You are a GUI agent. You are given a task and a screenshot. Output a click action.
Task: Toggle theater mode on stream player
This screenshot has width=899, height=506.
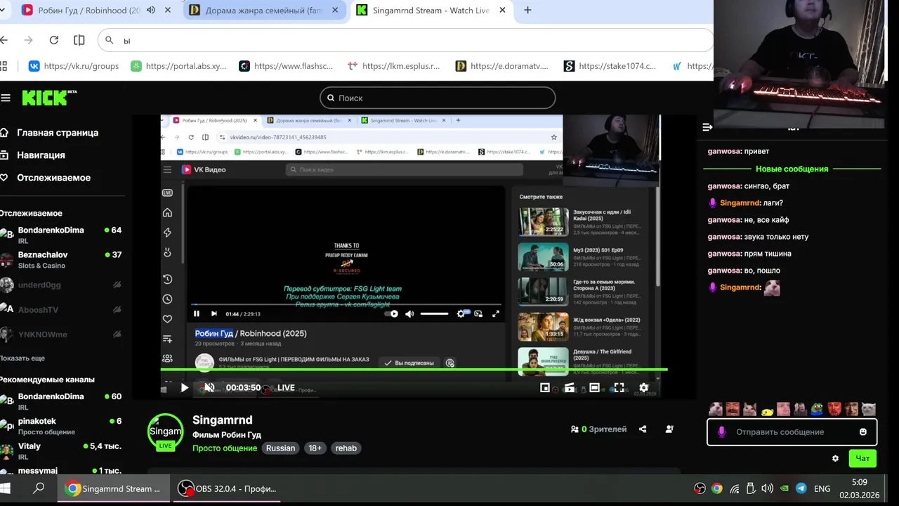(594, 387)
